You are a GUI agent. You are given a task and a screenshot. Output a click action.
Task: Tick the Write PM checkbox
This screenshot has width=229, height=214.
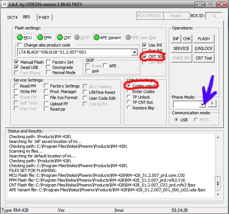coord(16,92)
